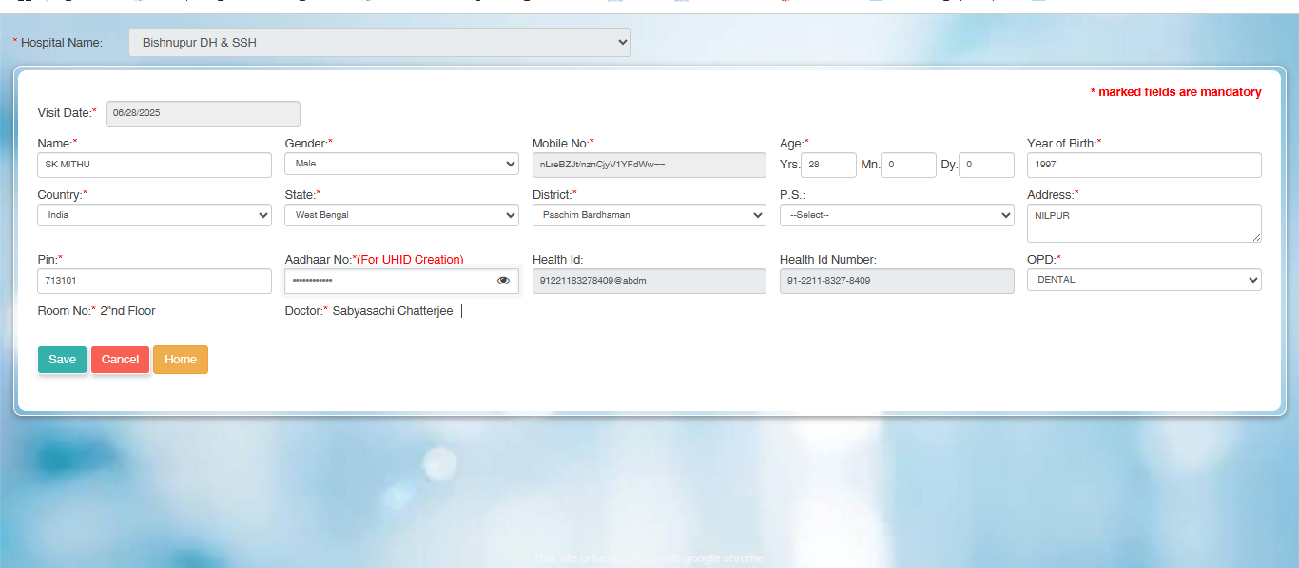Viewport: 1299px width, 568px height.
Task: Open the Hospital Name dropdown
Action: (379, 43)
